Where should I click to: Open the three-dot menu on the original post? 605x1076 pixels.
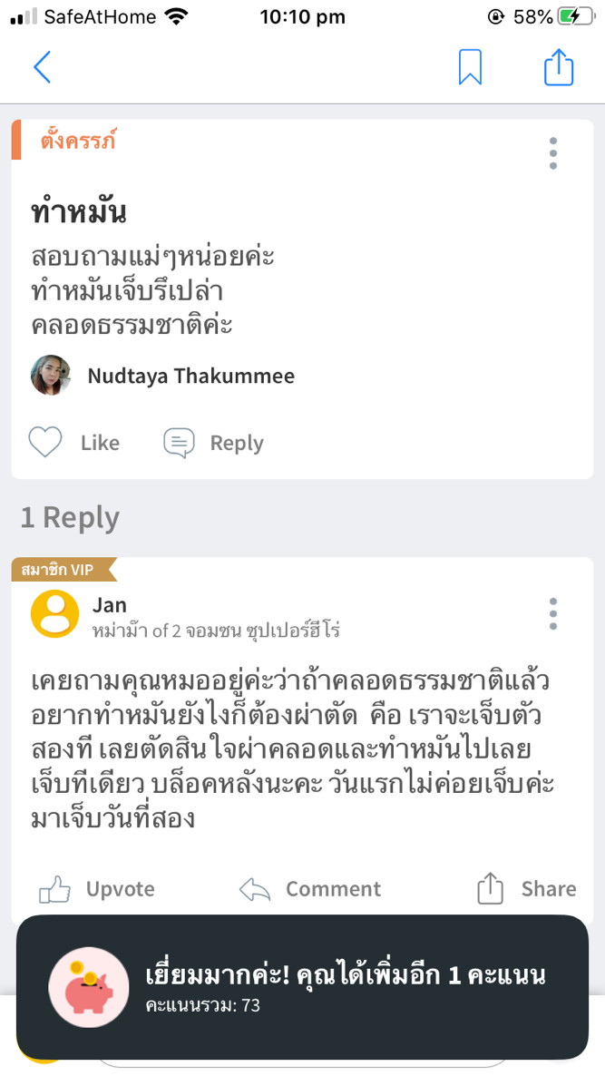click(552, 153)
